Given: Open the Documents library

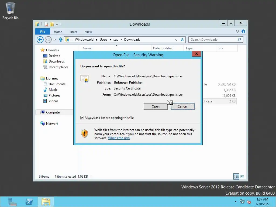Looking at the screenshot, I should click(x=57, y=84).
